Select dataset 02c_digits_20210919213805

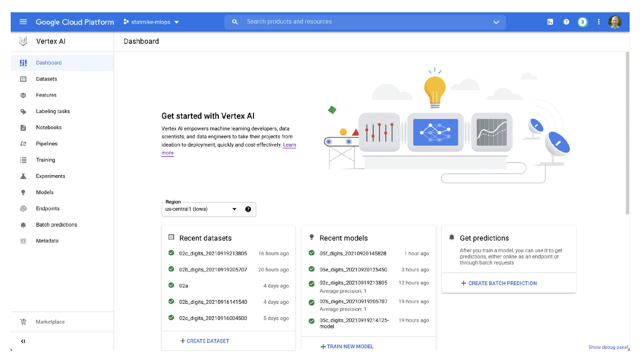(213, 253)
